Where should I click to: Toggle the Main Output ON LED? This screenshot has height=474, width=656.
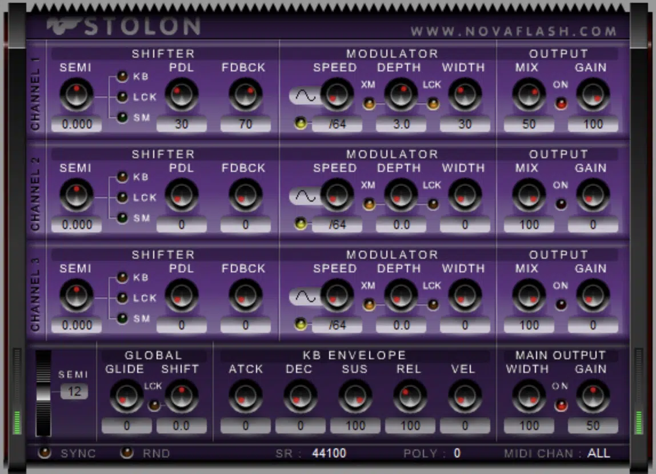coord(561,405)
